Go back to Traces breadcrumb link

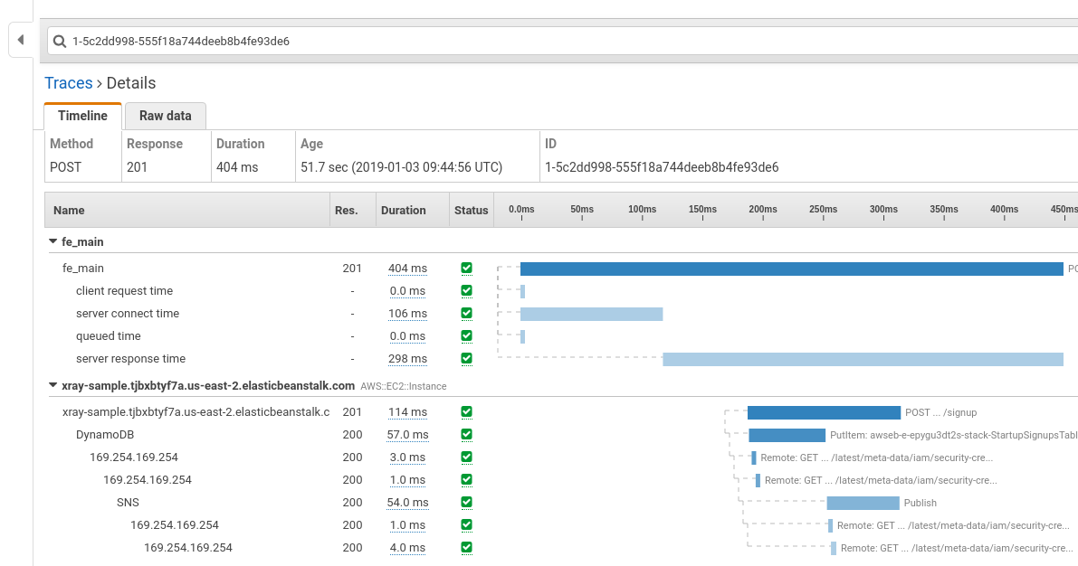tap(69, 83)
